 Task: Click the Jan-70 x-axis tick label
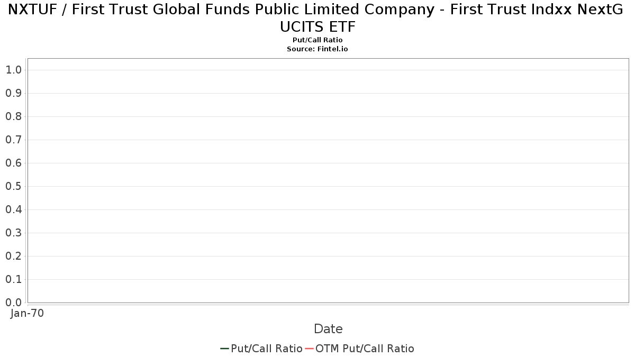pos(27,313)
